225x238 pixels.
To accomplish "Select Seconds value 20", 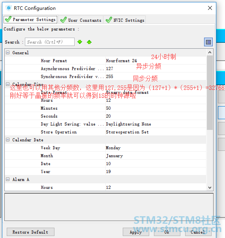I will [x=108, y=116].
